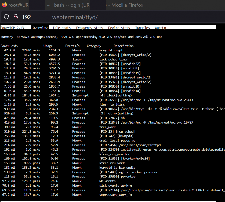
Task: Switch to the WakeUp tab
Action: click(161, 28)
